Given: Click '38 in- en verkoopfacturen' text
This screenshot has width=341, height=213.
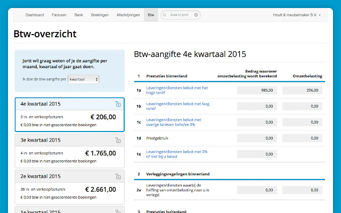Looking at the screenshot, I should click(x=43, y=190).
